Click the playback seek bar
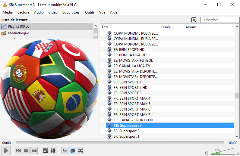This screenshot has height=156, width=240. (120, 143)
